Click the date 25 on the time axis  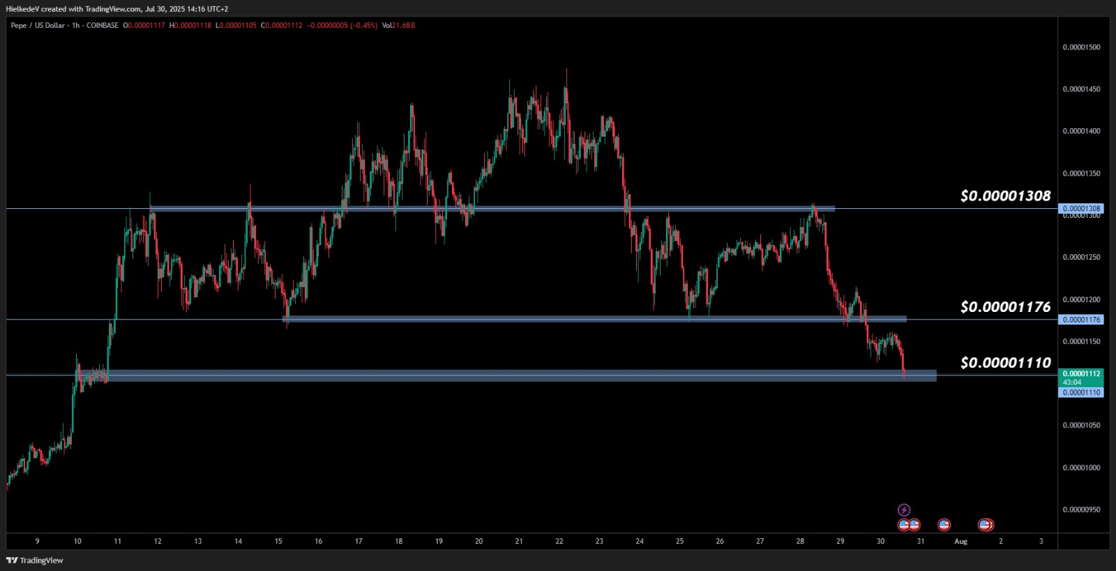680,541
